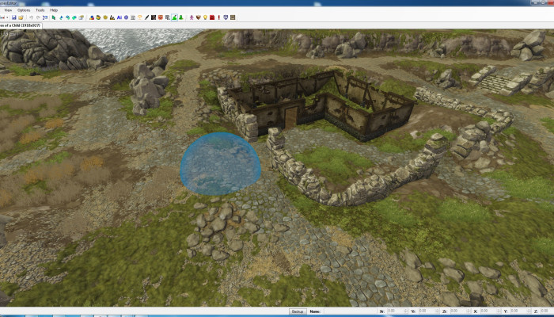
Task: Click the Y position value field
Action: point(518,311)
